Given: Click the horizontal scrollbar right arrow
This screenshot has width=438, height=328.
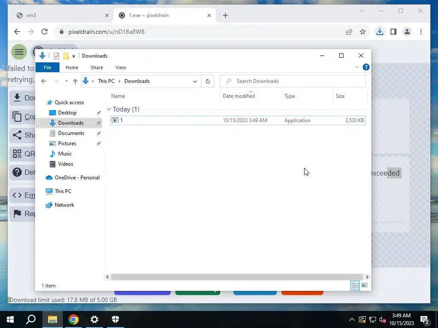Looking at the screenshot, I should pos(367,277).
